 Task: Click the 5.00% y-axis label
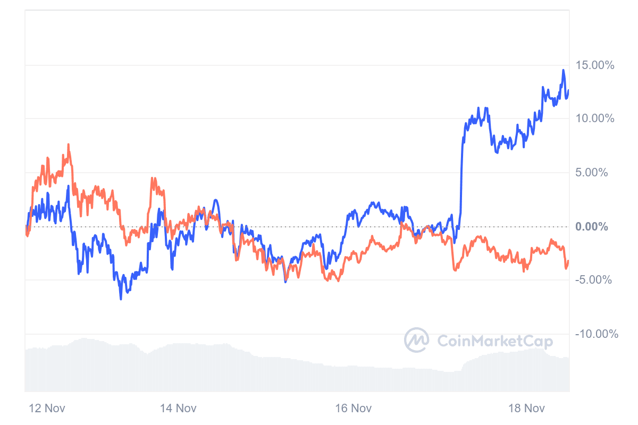tap(597, 173)
